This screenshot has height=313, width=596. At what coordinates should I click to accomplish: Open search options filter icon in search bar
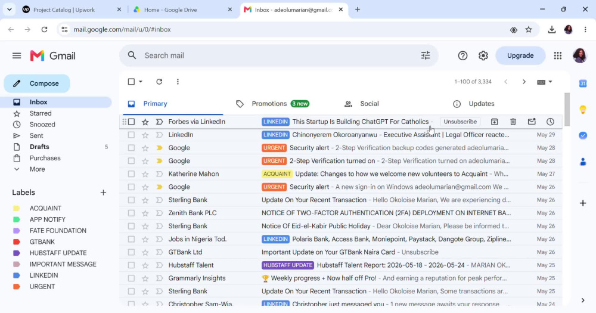click(x=426, y=55)
